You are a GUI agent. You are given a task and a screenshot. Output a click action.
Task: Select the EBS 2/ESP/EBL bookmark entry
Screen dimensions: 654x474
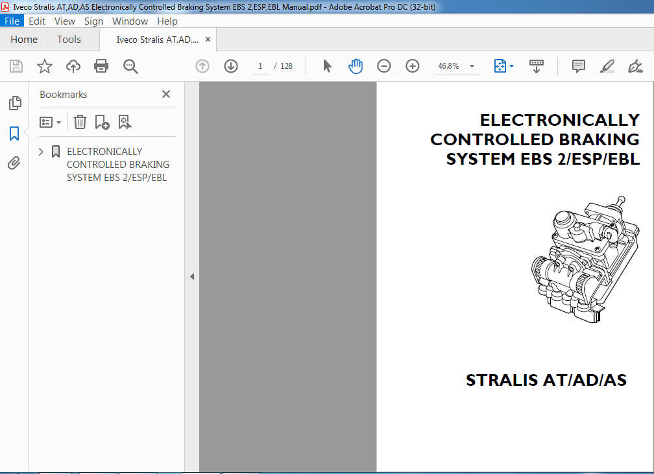tap(117, 164)
